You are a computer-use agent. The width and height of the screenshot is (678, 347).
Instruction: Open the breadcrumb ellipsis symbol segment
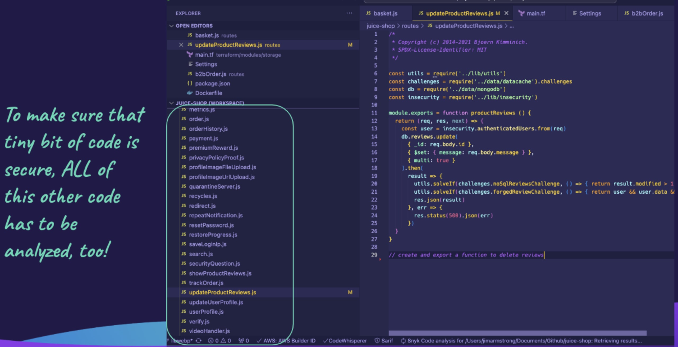coord(512,26)
